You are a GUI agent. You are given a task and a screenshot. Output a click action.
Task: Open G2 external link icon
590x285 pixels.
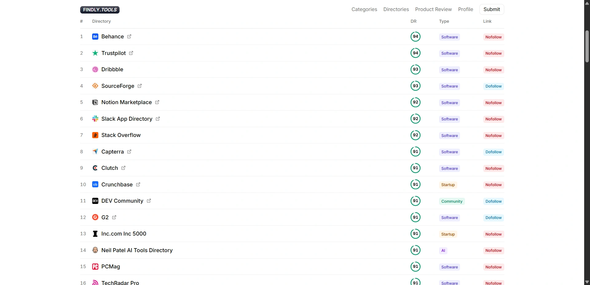(x=114, y=217)
